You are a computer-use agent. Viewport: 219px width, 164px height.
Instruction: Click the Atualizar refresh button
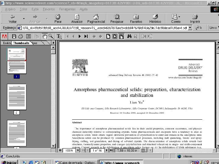point(77,19)
